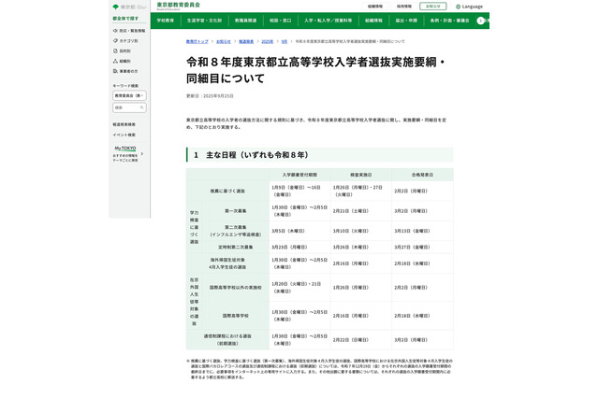Open 教職員関連 nav item
Viewport: 599px width, 398px height.
(x=245, y=21)
